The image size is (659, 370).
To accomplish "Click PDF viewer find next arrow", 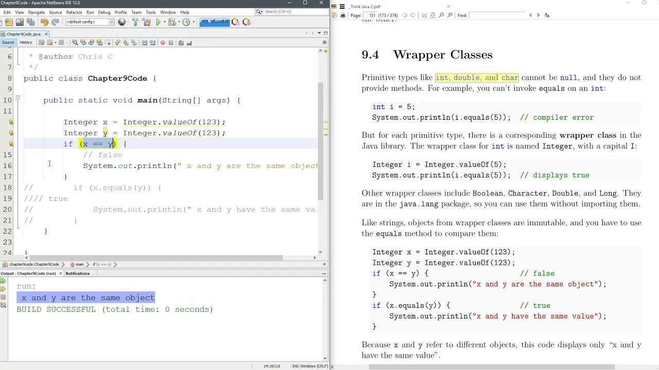I will [x=539, y=15].
